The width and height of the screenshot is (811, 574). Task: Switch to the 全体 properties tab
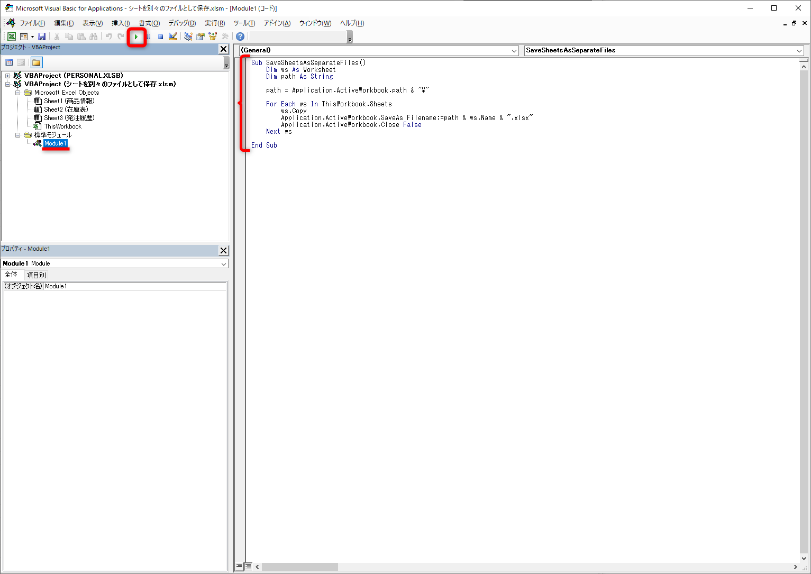pyautogui.click(x=11, y=275)
